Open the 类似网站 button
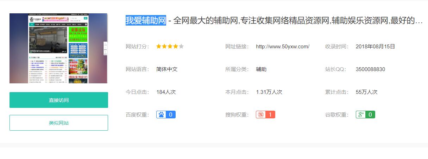This screenshot has width=428, height=159. click(59, 123)
